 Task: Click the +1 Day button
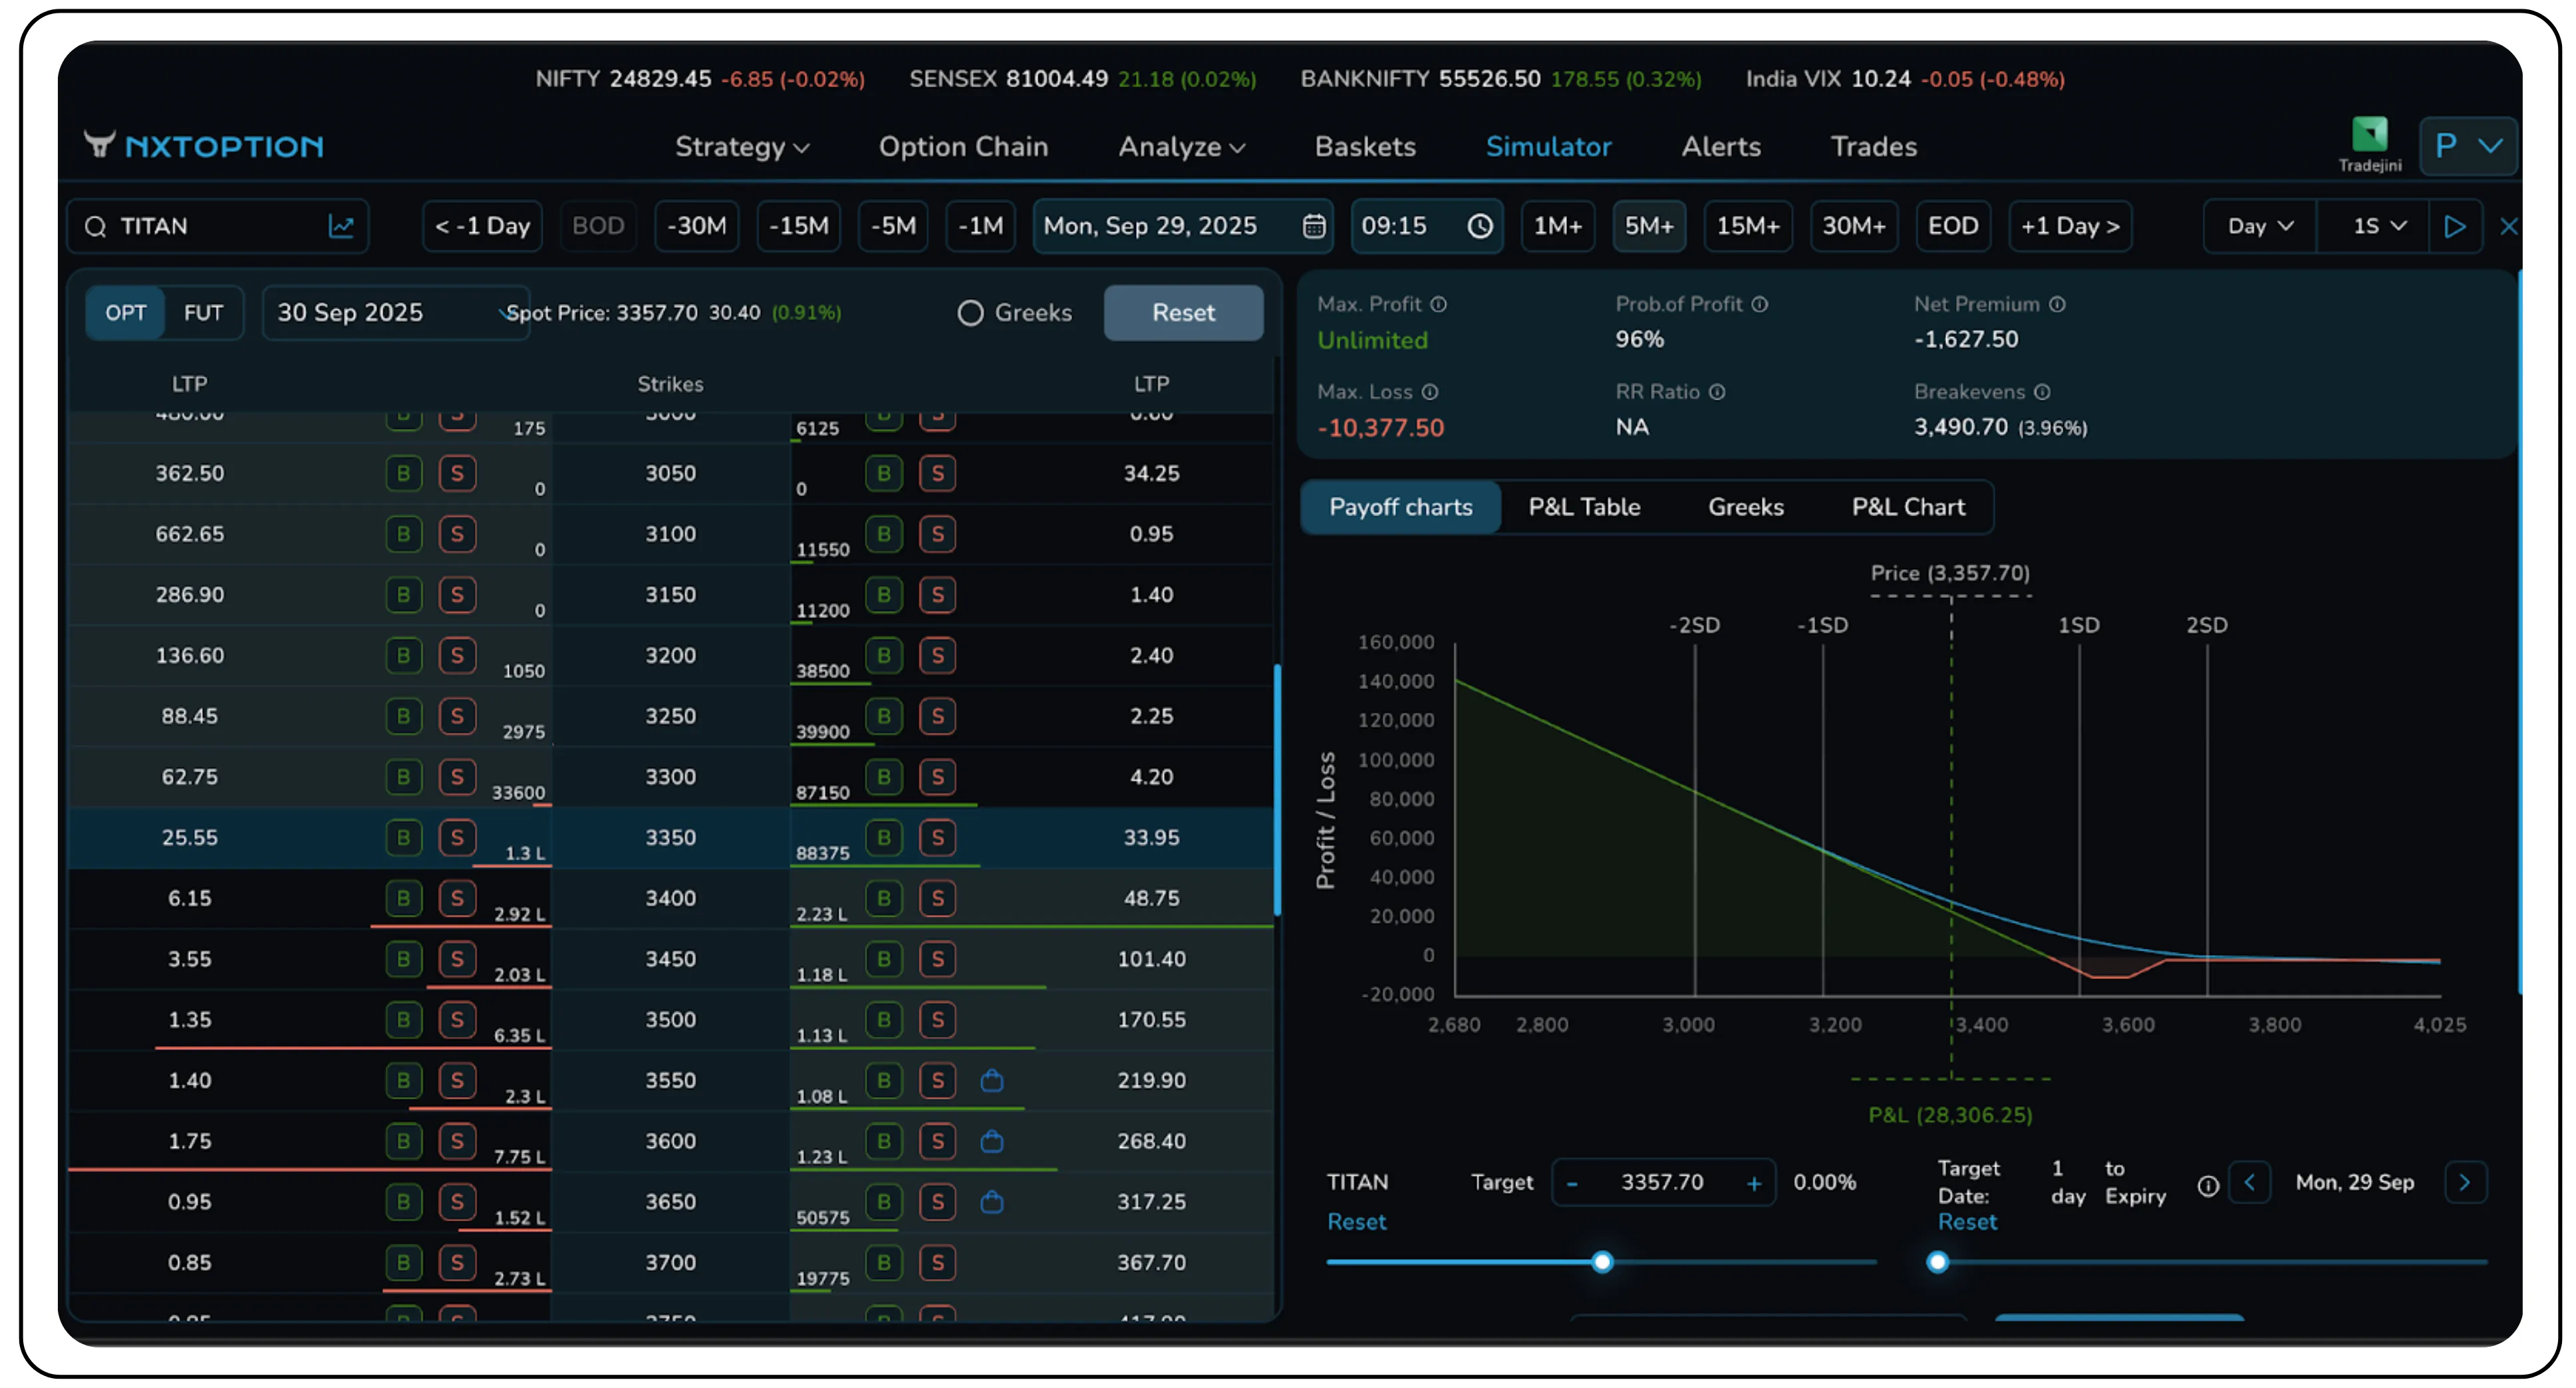pyautogui.click(x=2070, y=226)
